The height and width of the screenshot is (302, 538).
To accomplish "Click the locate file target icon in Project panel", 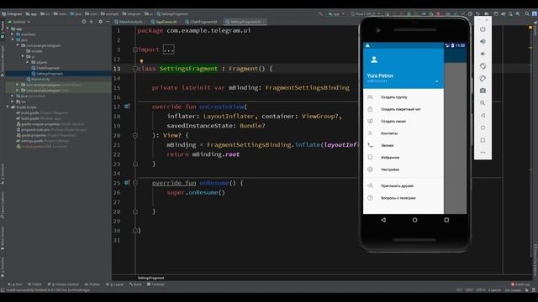I will pyautogui.click(x=84, y=22).
